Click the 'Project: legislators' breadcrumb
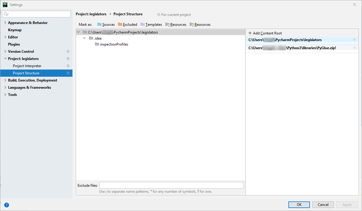This screenshot has width=362, height=211. coord(91,14)
